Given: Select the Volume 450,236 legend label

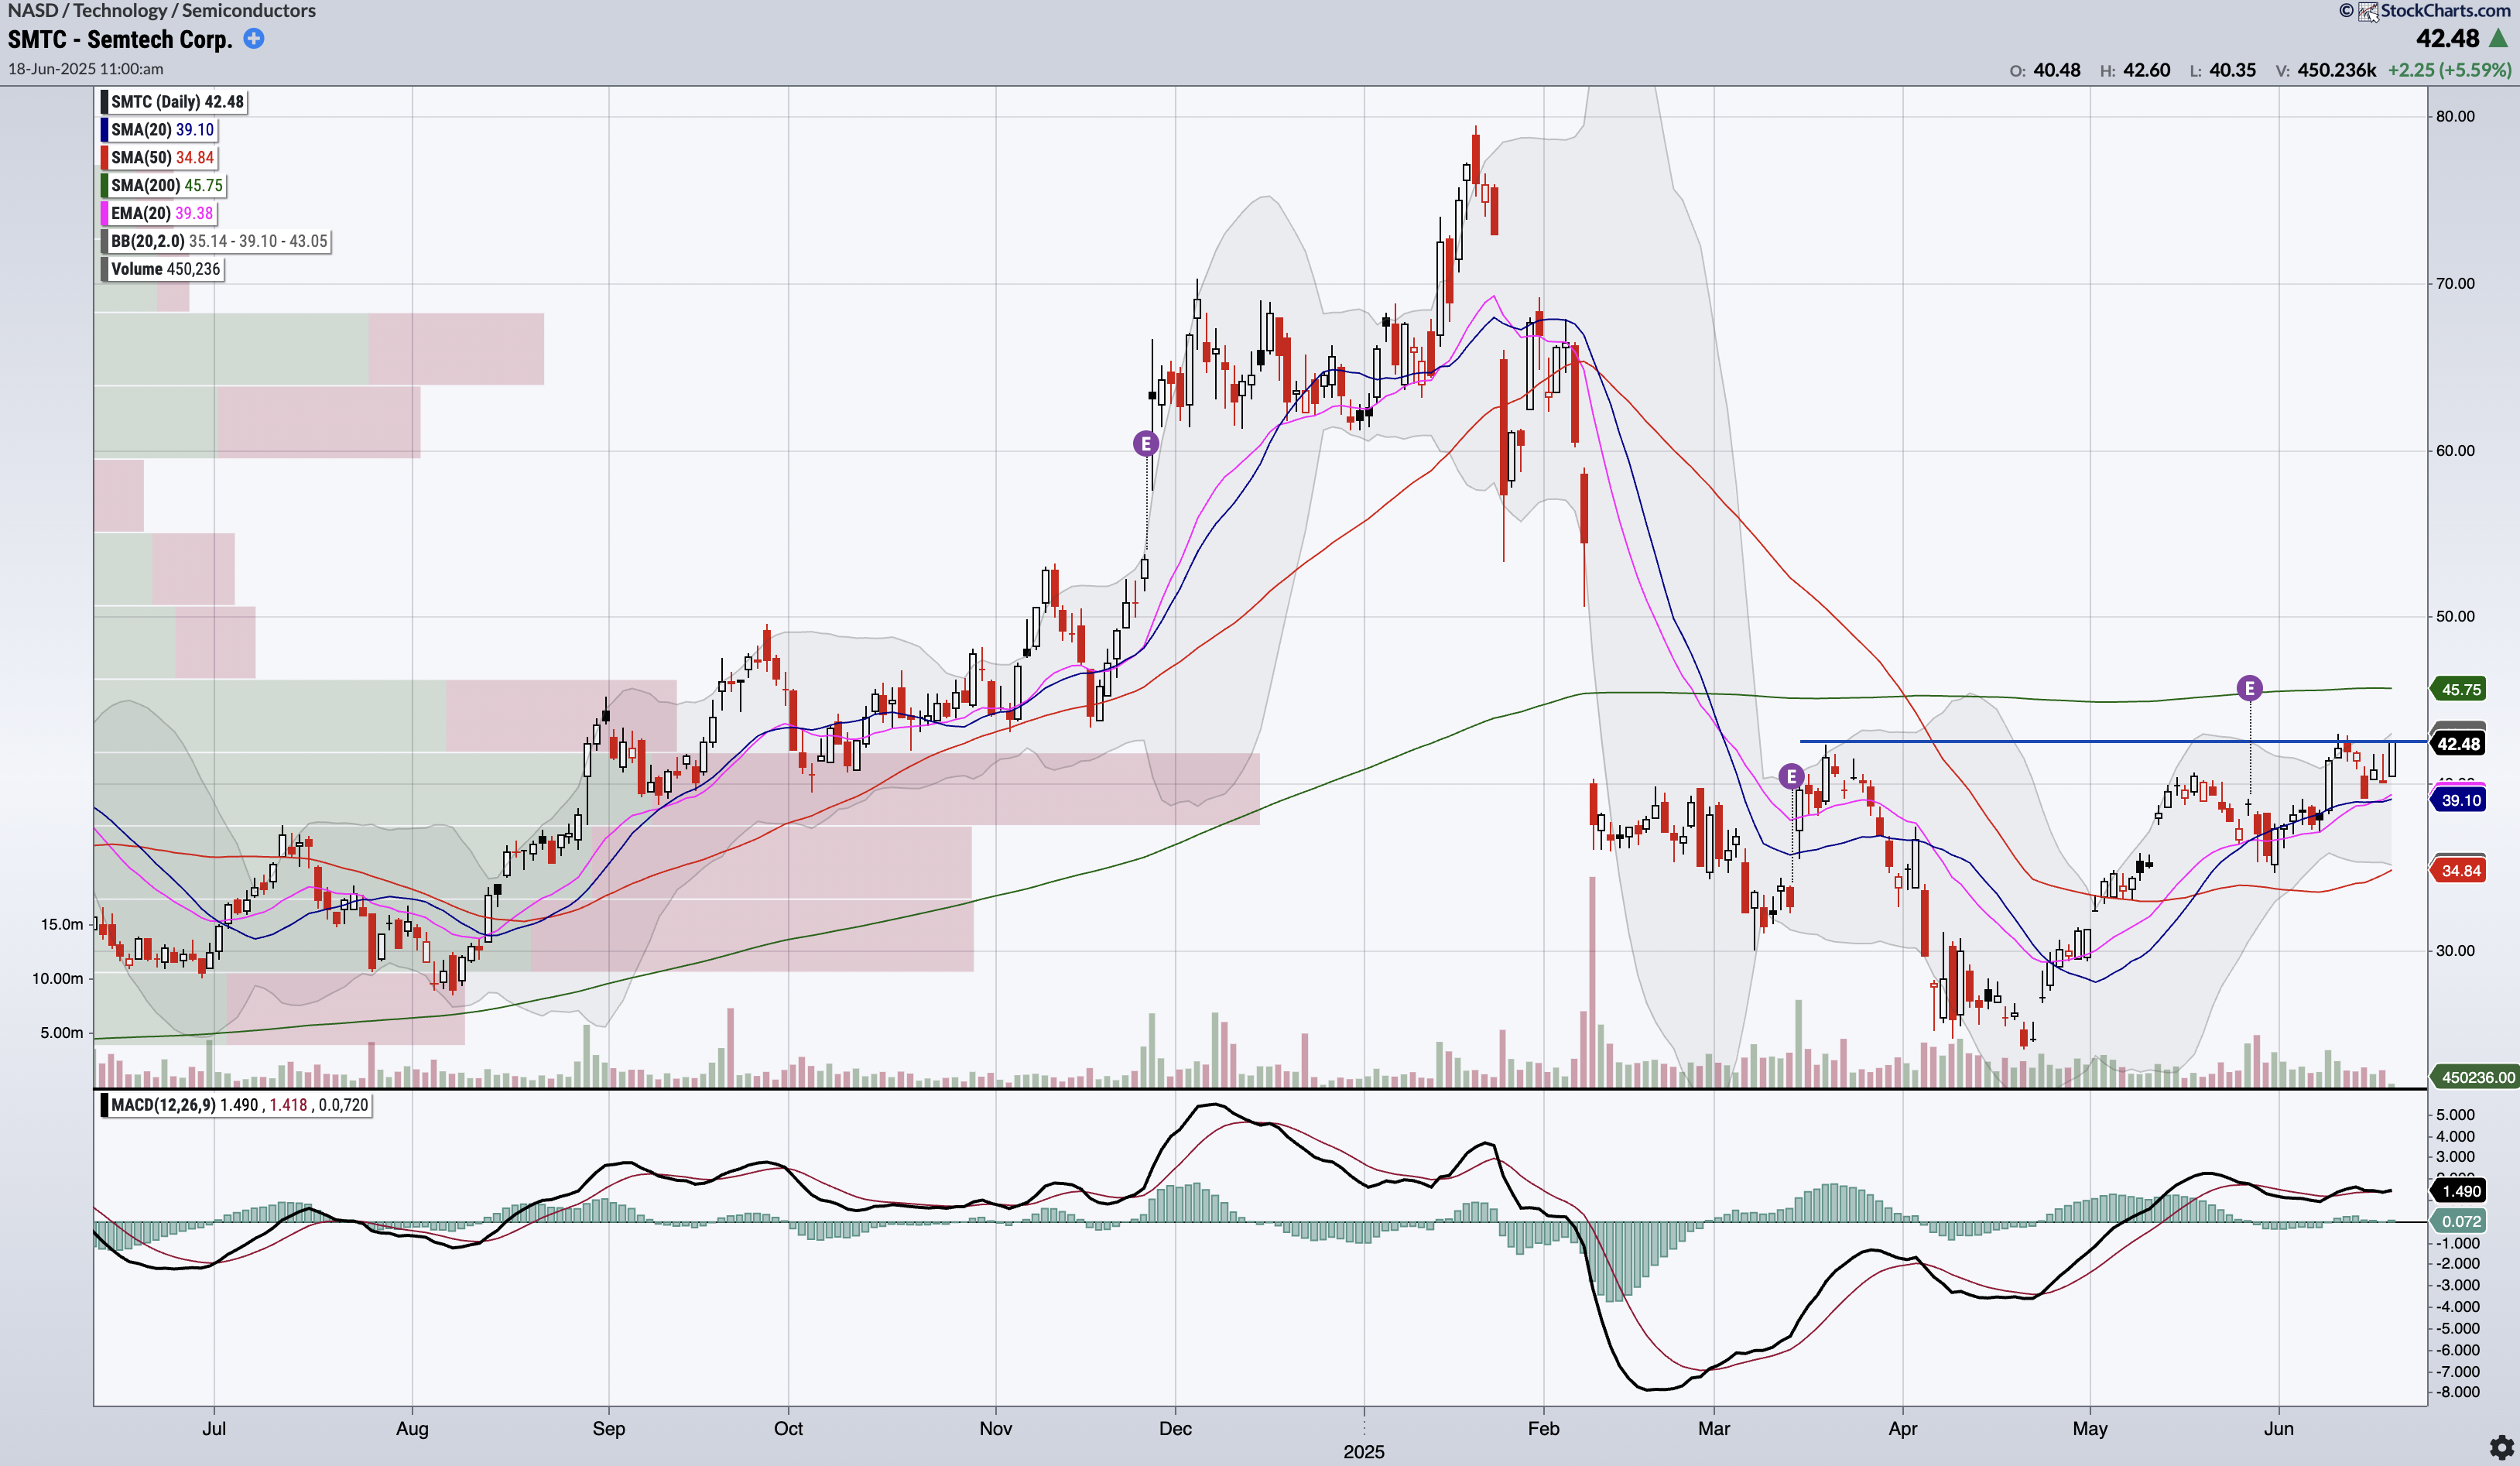Looking at the screenshot, I should [x=162, y=270].
